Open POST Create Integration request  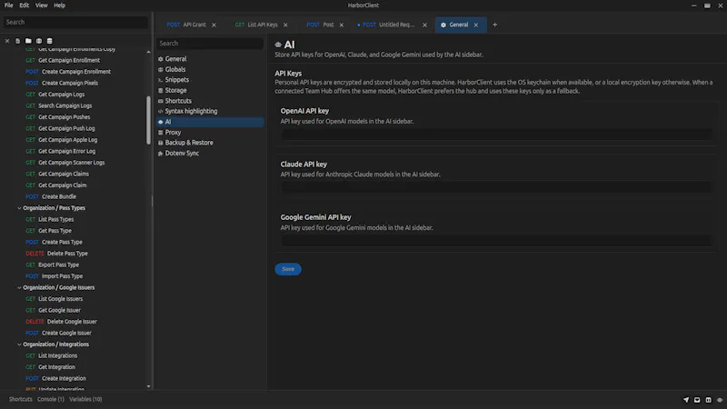(x=55, y=379)
